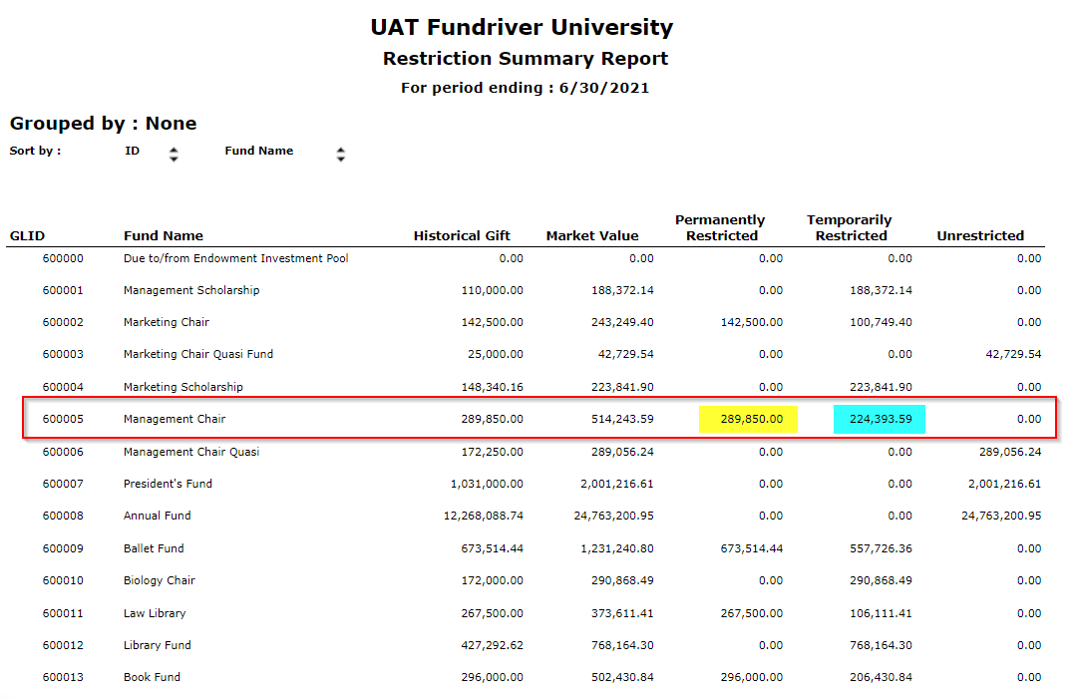The image size is (1075, 699).
Task: Click the Management Chair fund name
Action: pos(175,419)
